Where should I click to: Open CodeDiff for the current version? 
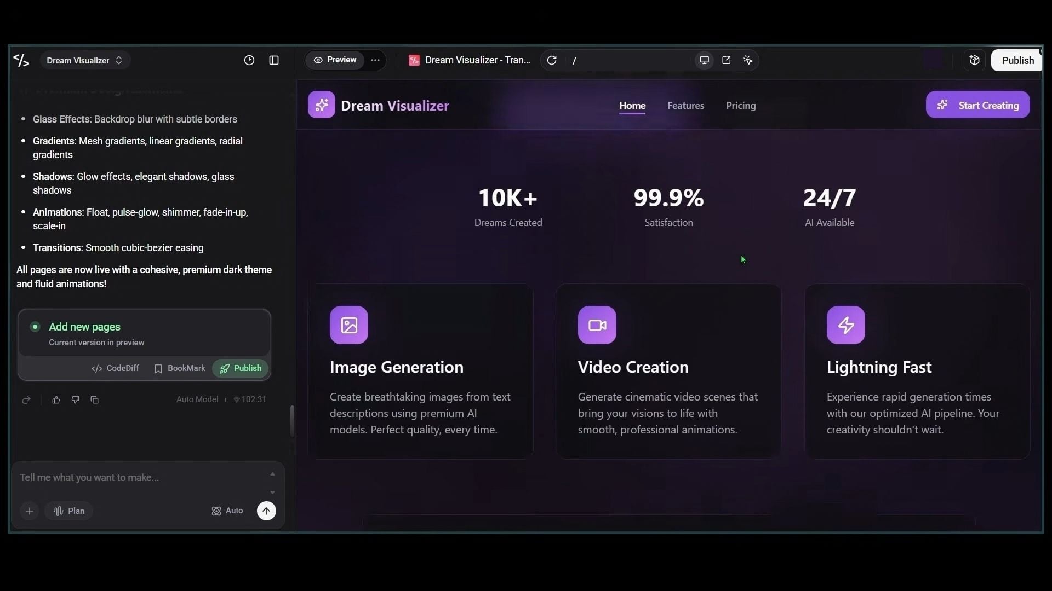(116, 368)
